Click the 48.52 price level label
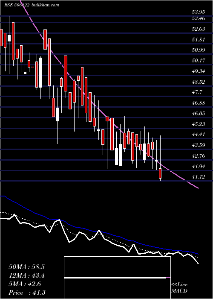 (x=199, y=82)
